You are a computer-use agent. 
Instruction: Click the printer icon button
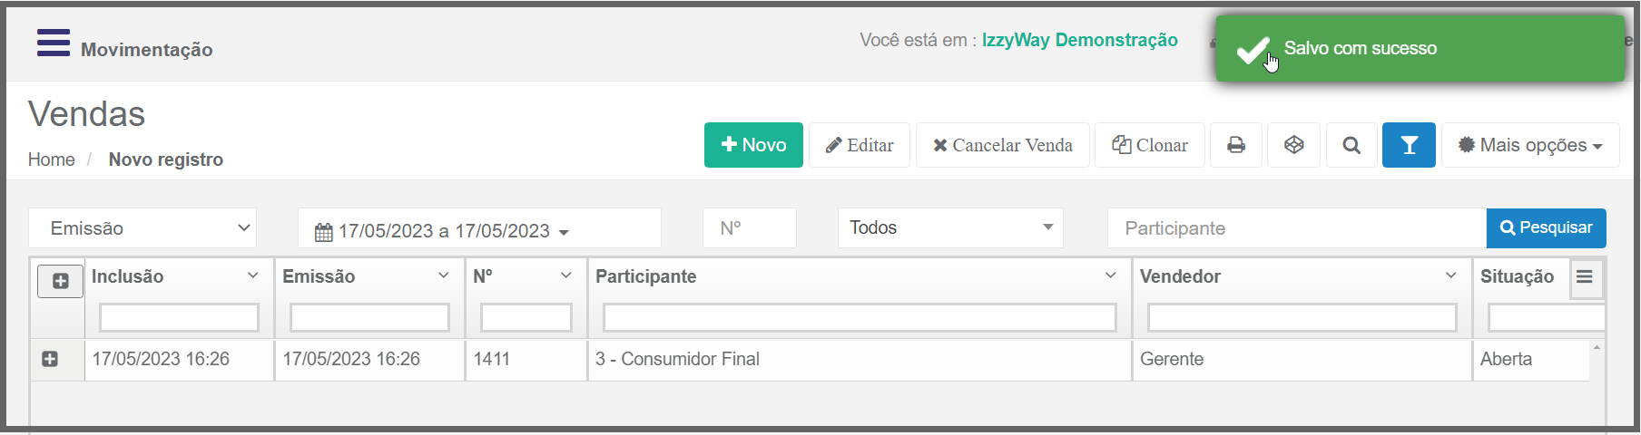tap(1236, 145)
